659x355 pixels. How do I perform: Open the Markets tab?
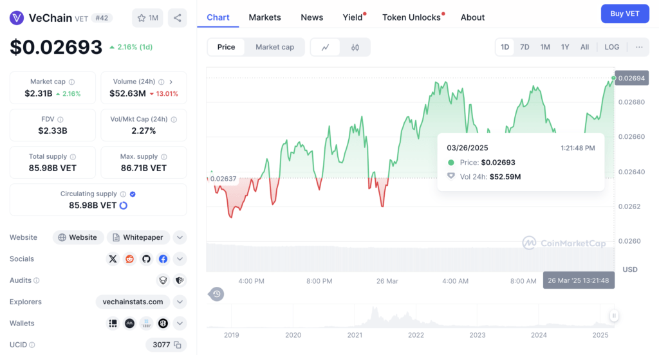(265, 17)
